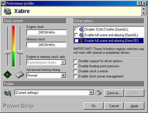Click the OpenGL icon for anti-aliasing option
Screen dimensions: 148x113
tap(82, 35)
